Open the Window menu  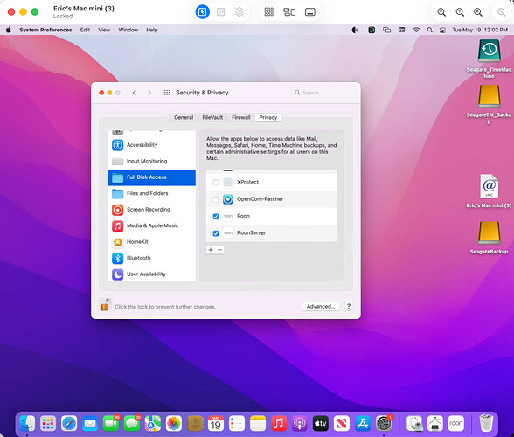(x=128, y=30)
